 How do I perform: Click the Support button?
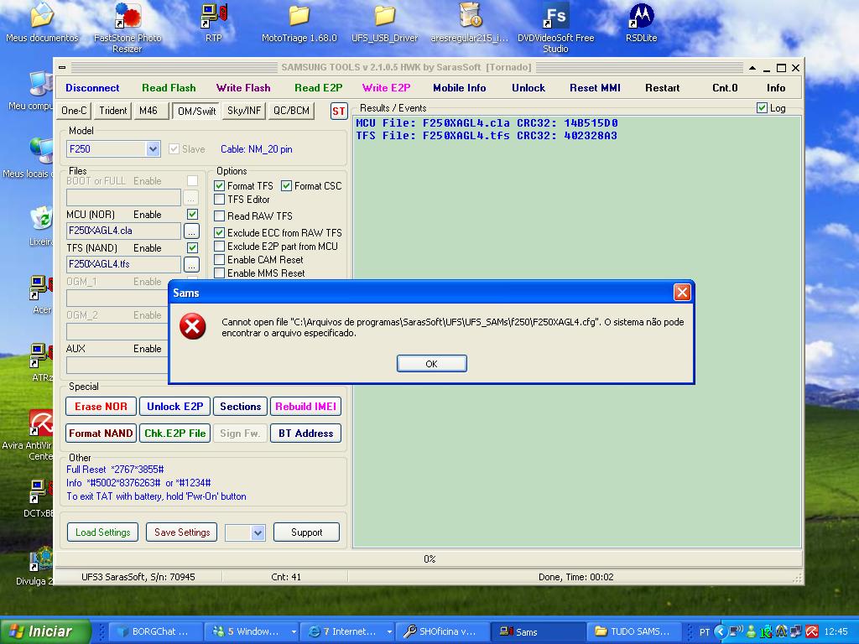click(x=307, y=532)
